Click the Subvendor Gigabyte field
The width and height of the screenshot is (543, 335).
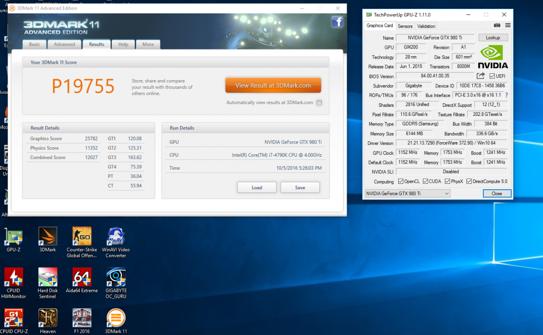[414, 86]
